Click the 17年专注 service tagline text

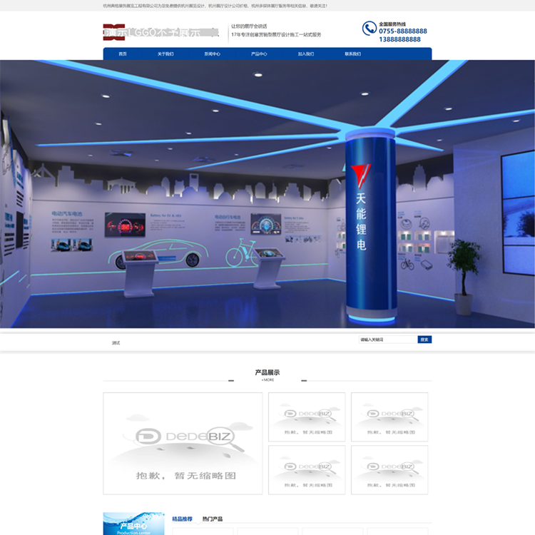tap(276, 34)
